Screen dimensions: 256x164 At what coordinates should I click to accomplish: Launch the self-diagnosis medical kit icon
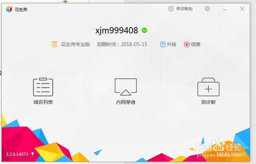click(208, 87)
